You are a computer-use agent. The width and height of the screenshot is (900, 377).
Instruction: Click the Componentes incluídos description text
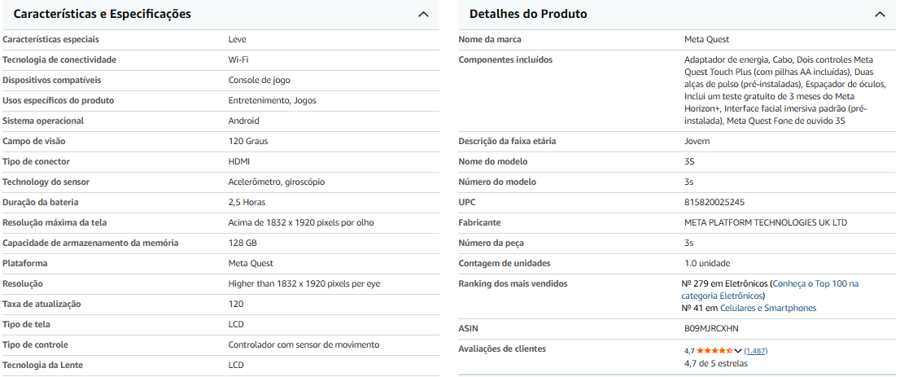778,90
